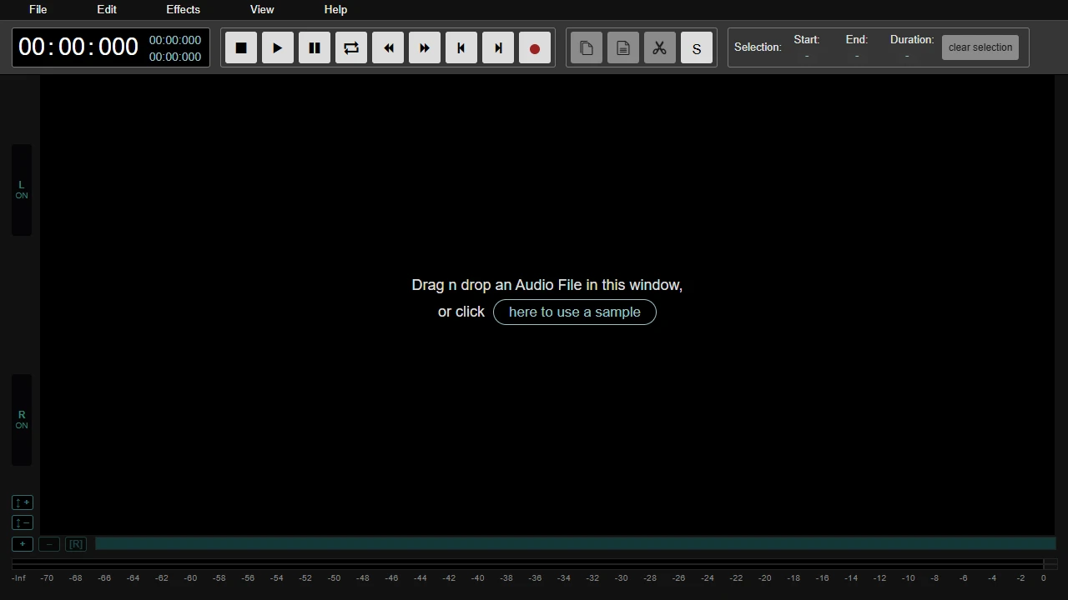Click the Paste icon

pos(622,47)
